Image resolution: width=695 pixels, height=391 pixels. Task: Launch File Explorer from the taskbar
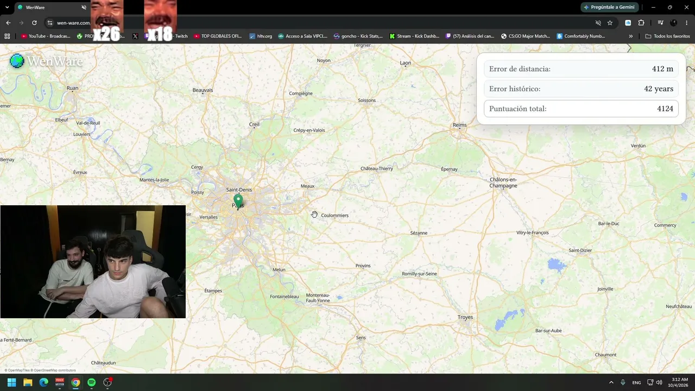[28, 382]
